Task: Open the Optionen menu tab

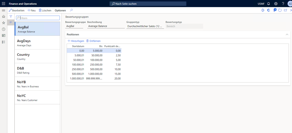Action: tap(60, 10)
